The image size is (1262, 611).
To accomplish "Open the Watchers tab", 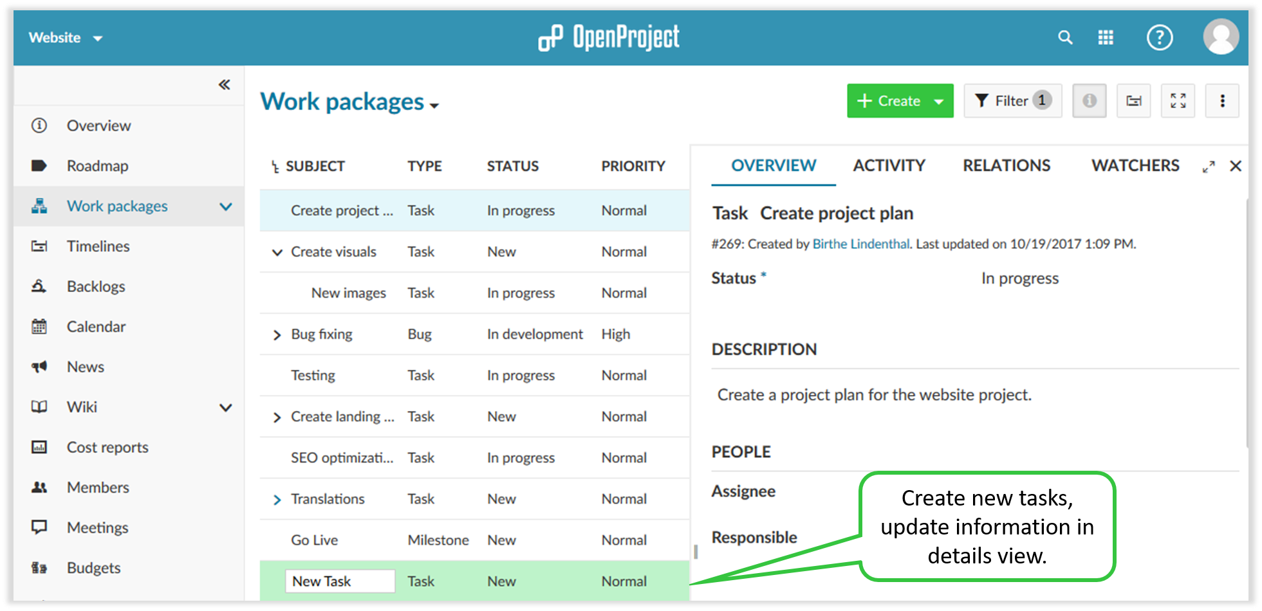I will coord(1135,165).
